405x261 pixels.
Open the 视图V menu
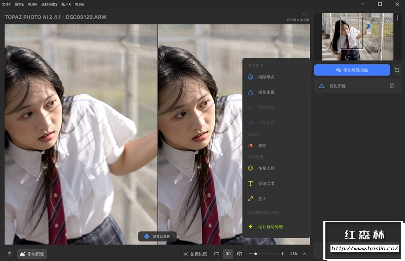pos(32,4)
